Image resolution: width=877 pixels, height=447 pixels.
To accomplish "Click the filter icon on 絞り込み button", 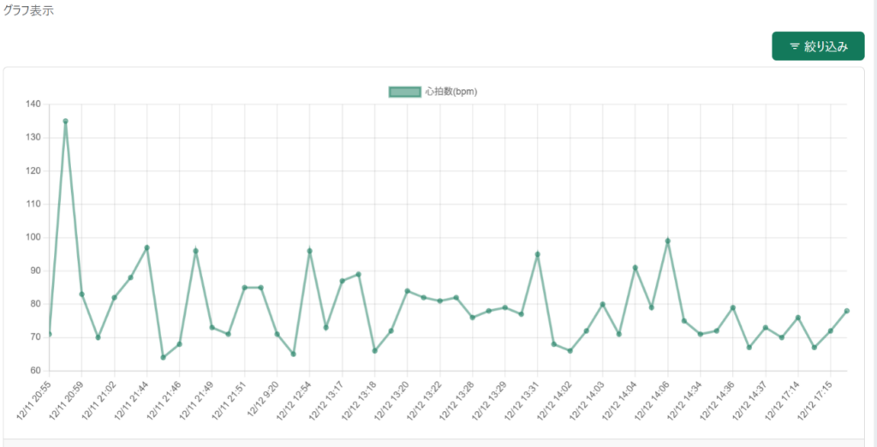I will pos(795,46).
